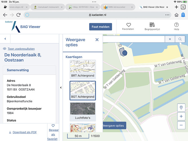188x141 pixels.
Task: Click the Fout melden button
Action: [100, 27]
